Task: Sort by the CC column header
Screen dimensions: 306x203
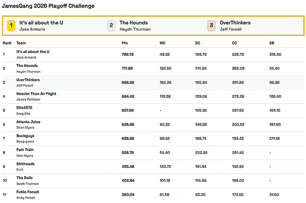Action: [234, 43]
